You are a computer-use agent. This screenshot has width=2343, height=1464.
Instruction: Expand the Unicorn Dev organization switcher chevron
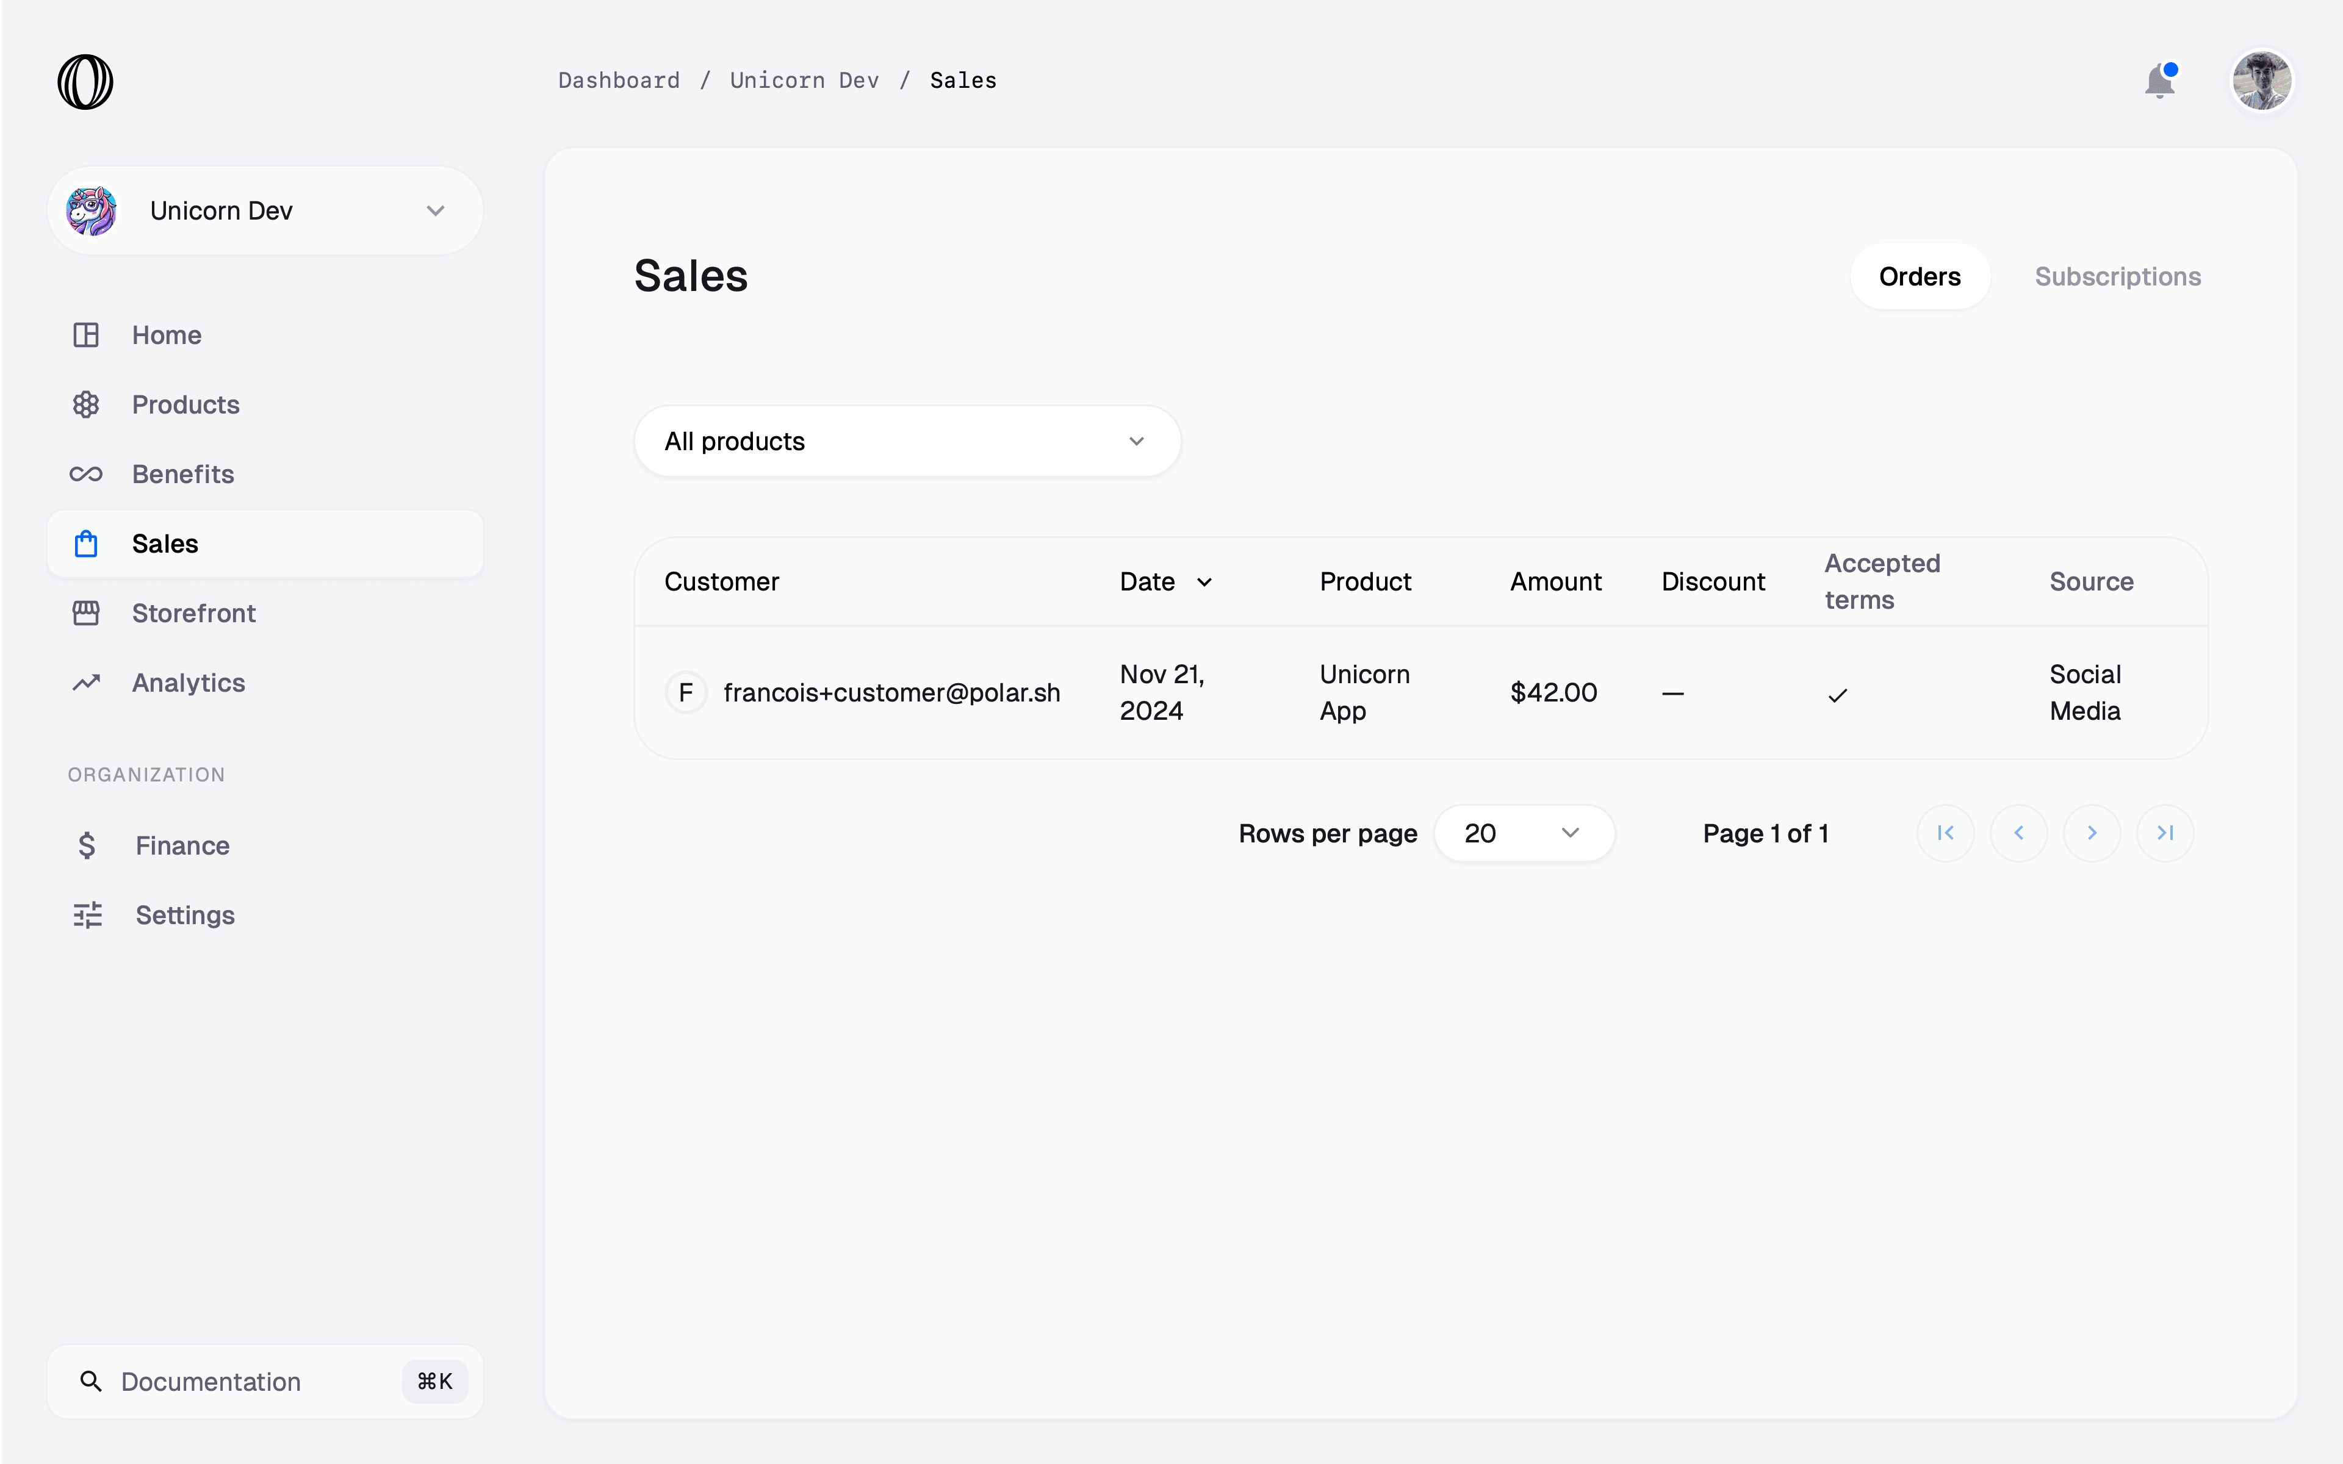[x=436, y=210]
